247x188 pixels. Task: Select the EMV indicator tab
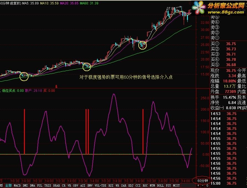90,186
